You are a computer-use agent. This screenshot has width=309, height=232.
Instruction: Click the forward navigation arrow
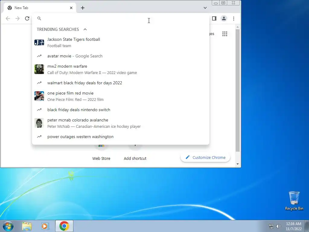(18, 18)
